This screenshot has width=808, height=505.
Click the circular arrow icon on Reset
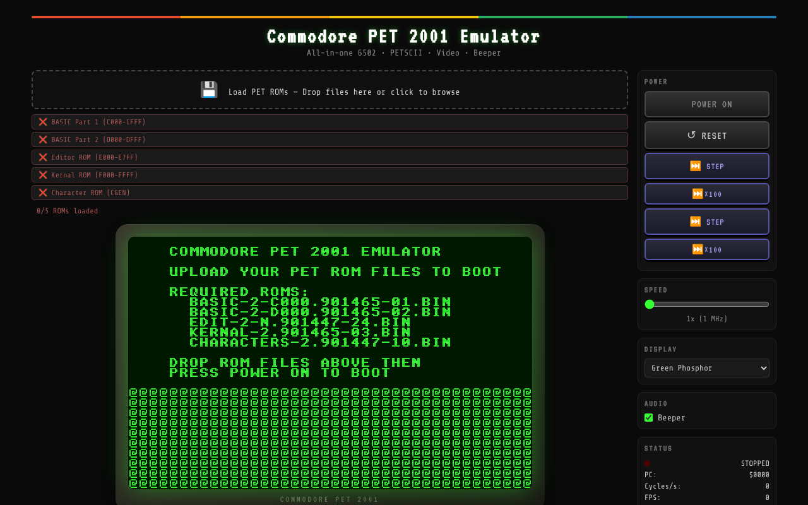click(691, 135)
